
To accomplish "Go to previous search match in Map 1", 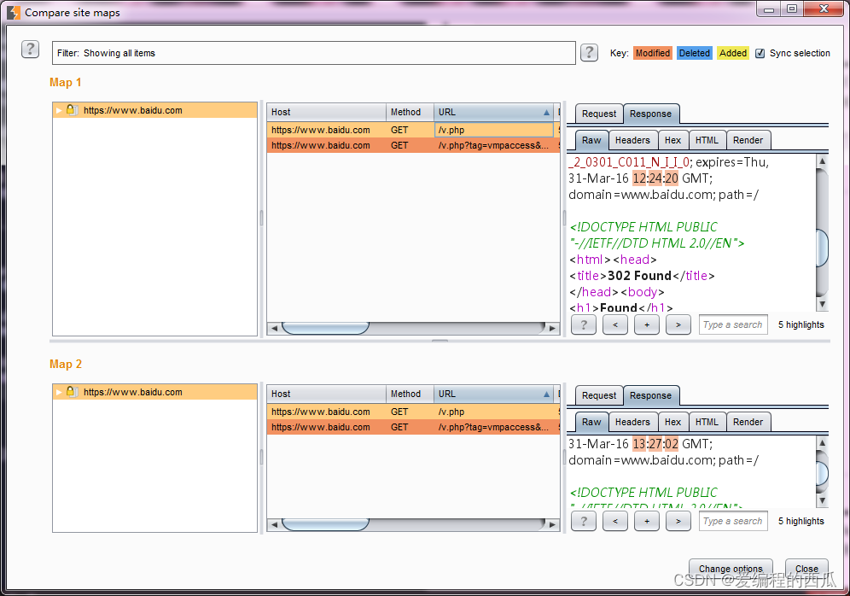I will [x=615, y=324].
